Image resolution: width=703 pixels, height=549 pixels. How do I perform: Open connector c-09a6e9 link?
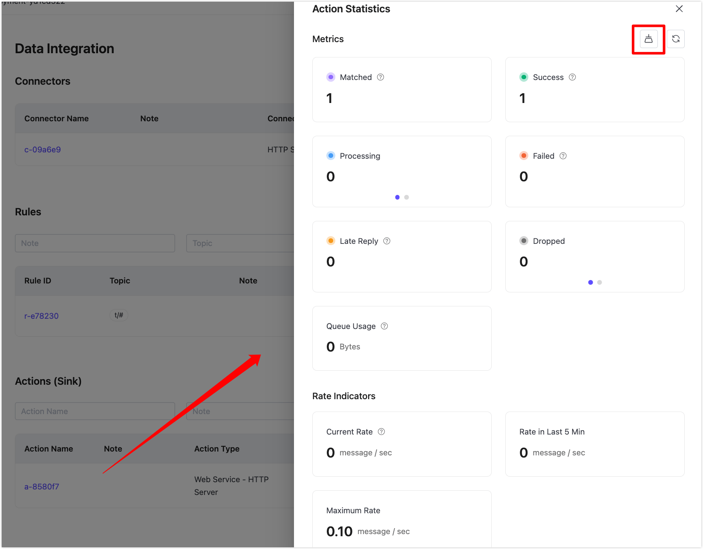pyautogui.click(x=43, y=149)
